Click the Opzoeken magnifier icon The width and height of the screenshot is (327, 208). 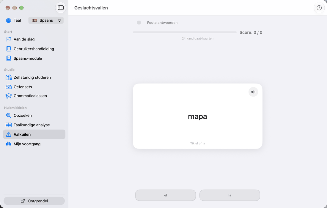point(9,115)
